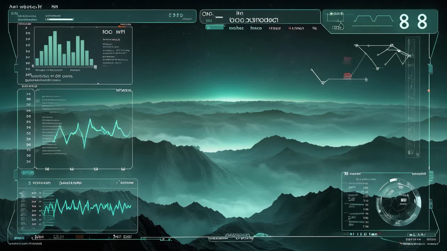This screenshot has width=447, height=251.
Task: Click the bar chart in the top-left panel
Action: (65, 48)
